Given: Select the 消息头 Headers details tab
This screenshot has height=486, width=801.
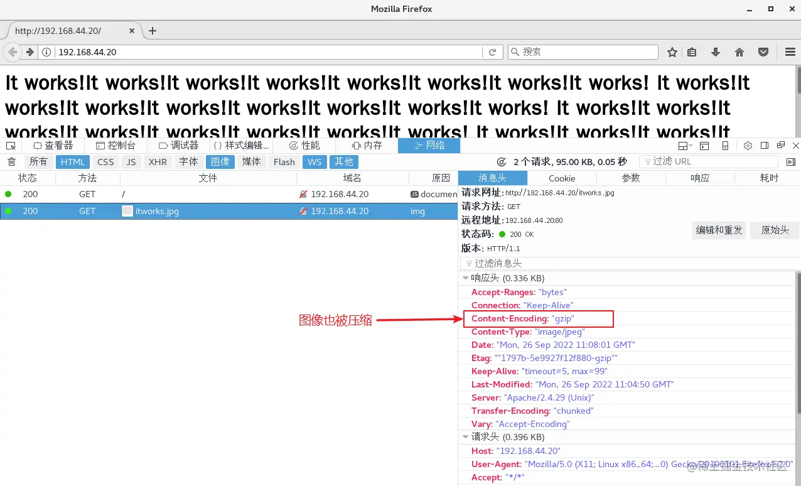Looking at the screenshot, I should click(493, 178).
